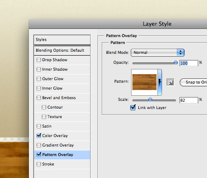Click the Opacity slider handle
This screenshot has height=178, width=207.
(x=176, y=62)
